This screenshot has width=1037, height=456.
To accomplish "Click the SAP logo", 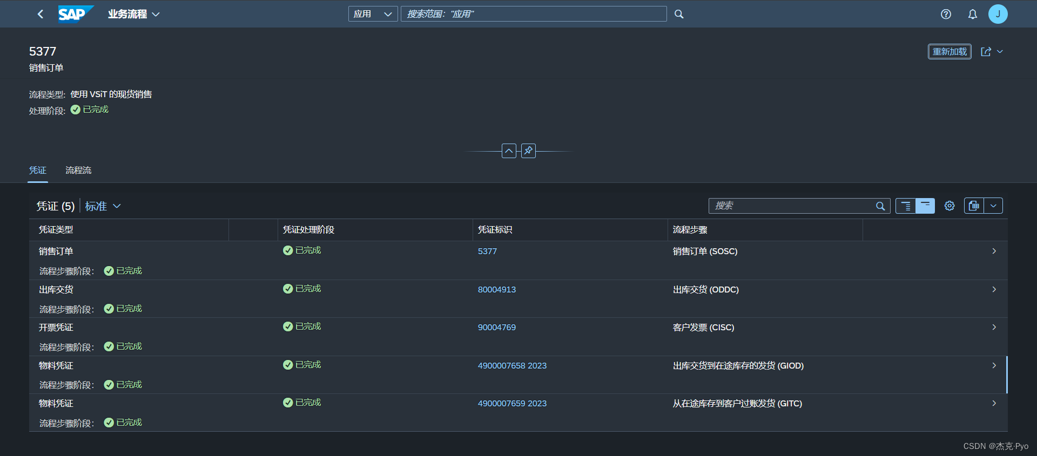I will point(76,14).
